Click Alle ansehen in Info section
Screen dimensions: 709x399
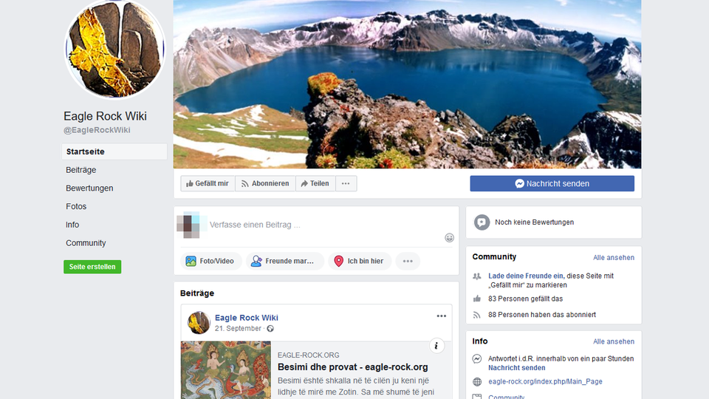coord(614,341)
